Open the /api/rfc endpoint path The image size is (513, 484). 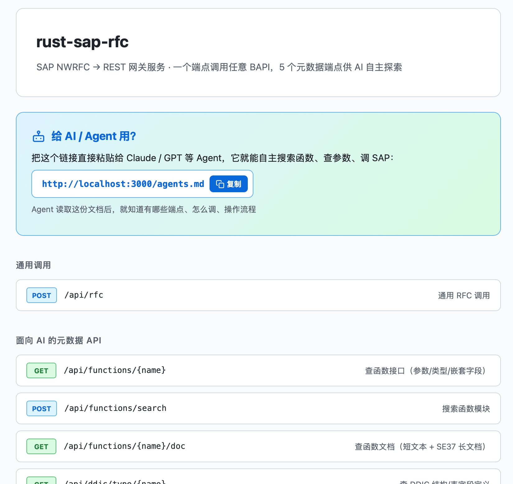[x=84, y=295]
